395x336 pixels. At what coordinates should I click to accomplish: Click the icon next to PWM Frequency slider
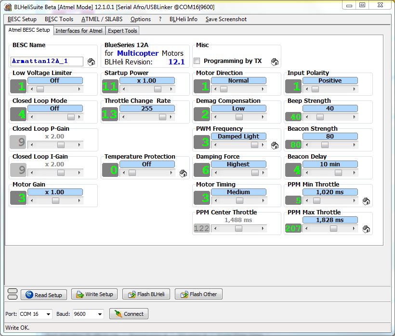[x=275, y=145]
